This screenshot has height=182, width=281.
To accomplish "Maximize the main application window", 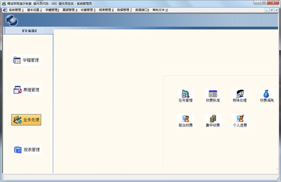I will tap(264, 3).
